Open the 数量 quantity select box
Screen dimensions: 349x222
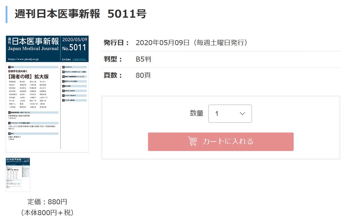pyautogui.click(x=230, y=113)
